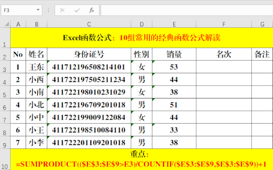The image size is (273, 170).
Task: Select column E header
Action: pyautogui.click(x=174, y=24)
